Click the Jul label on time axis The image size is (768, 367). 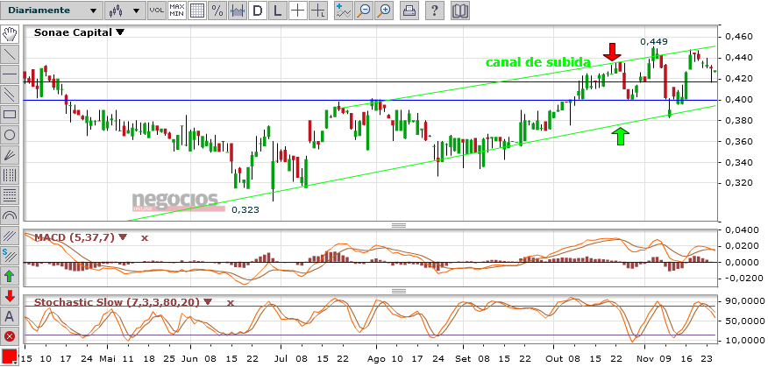pyautogui.click(x=281, y=357)
